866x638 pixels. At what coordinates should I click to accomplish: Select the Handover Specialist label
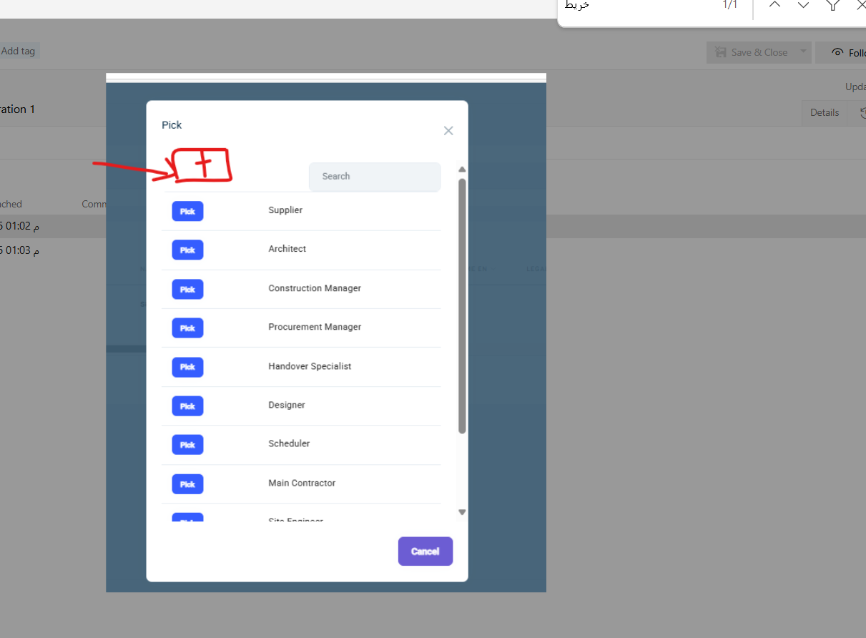click(310, 366)
